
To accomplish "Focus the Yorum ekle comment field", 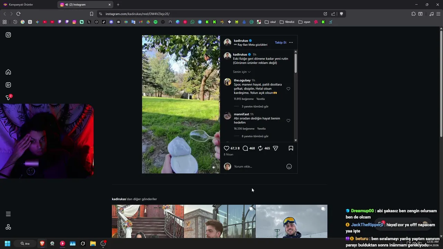I will (x=258, y=166).
